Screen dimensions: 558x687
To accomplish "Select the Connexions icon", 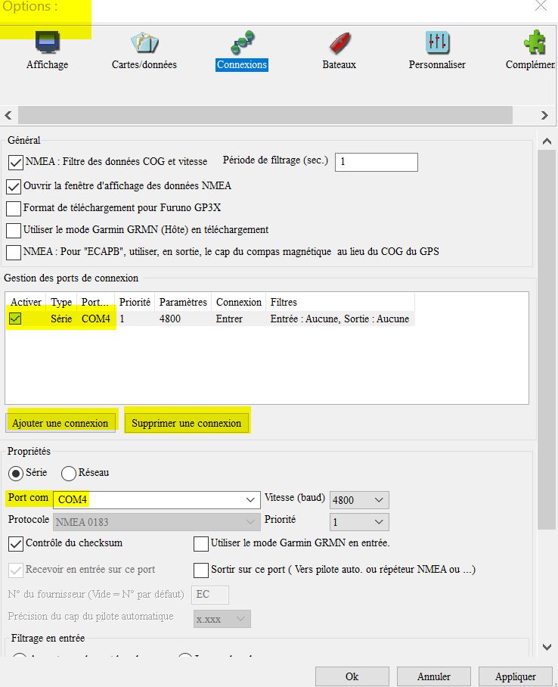I will tap(242, 42).
